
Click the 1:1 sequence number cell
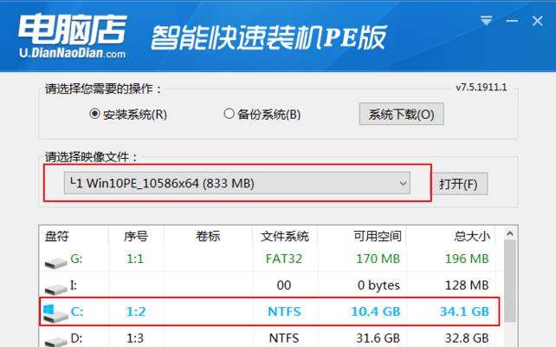click(x=135, y=259)
